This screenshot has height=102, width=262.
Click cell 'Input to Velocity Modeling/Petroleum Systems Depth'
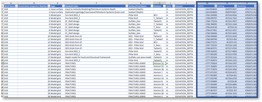pos(96,9)
